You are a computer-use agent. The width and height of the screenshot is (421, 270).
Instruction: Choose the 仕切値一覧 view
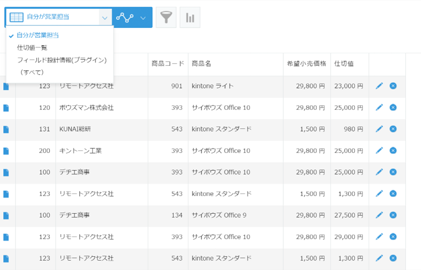(x=32, y=48)
